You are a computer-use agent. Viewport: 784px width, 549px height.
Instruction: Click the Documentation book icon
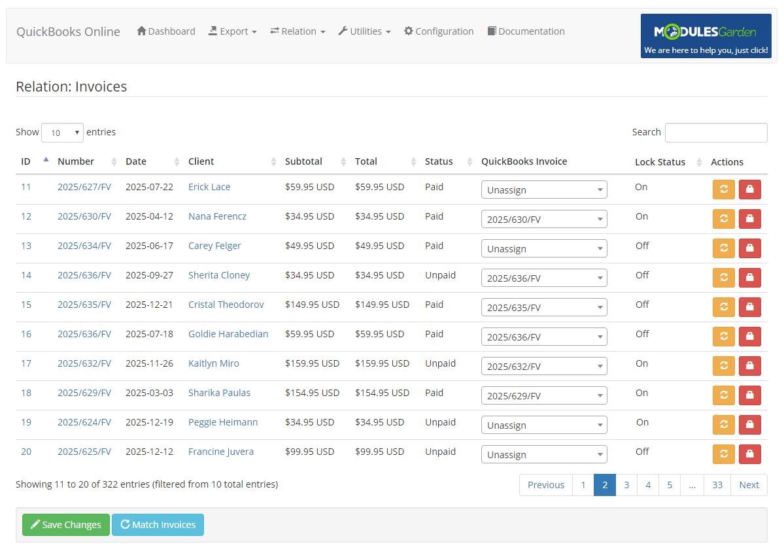click(491, 30)
